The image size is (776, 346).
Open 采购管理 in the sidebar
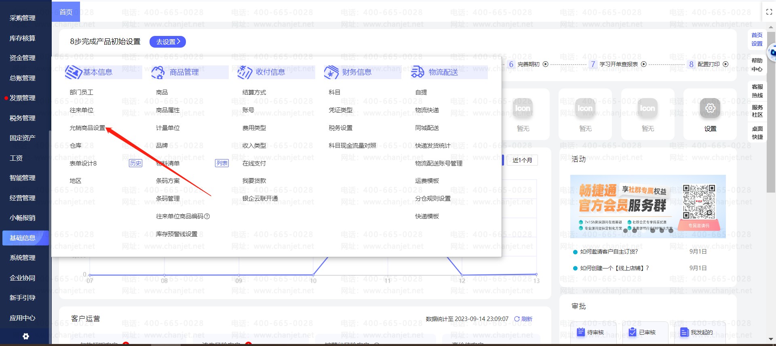[x=23, y=18]
